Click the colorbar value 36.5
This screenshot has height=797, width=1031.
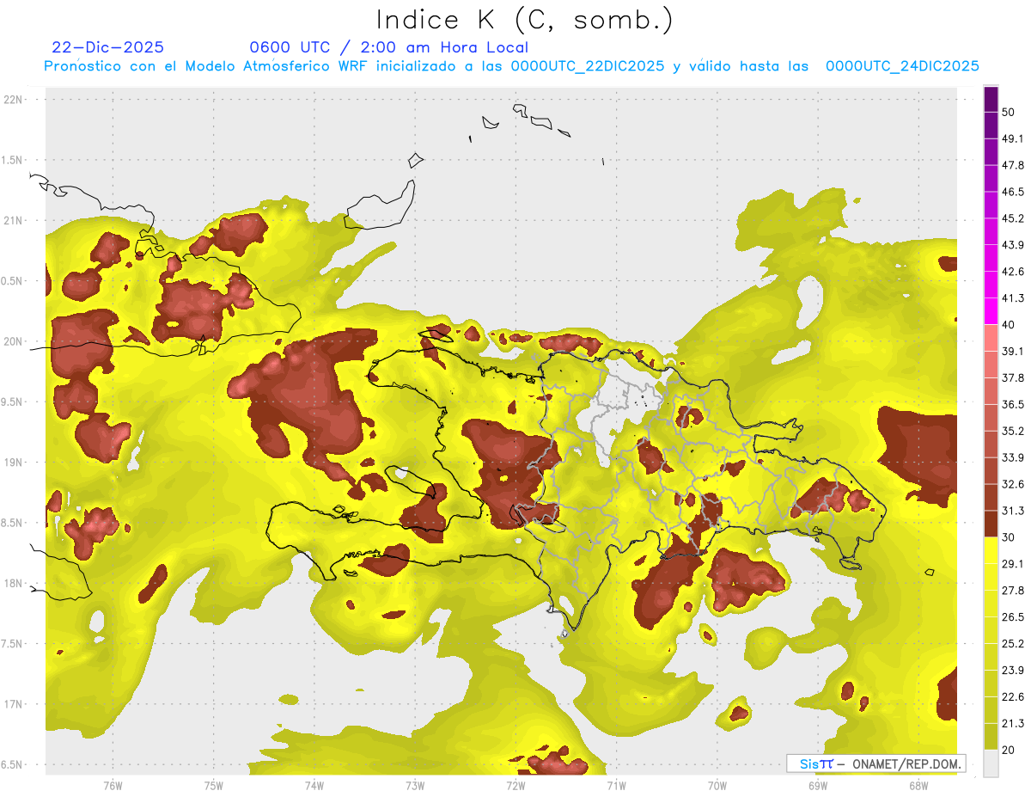tap(1013, 404)
